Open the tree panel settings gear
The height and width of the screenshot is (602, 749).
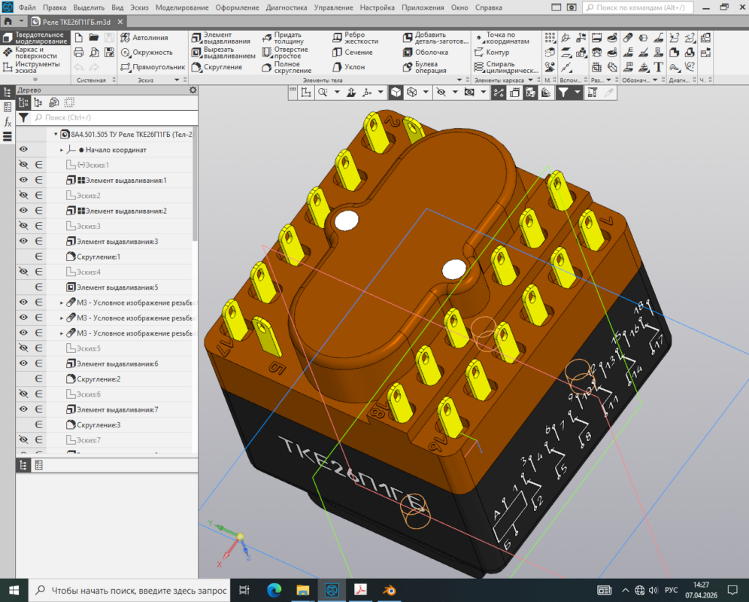[193, 90]
